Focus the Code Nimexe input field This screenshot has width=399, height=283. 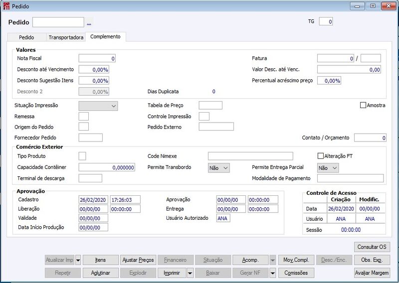point(250,156)
